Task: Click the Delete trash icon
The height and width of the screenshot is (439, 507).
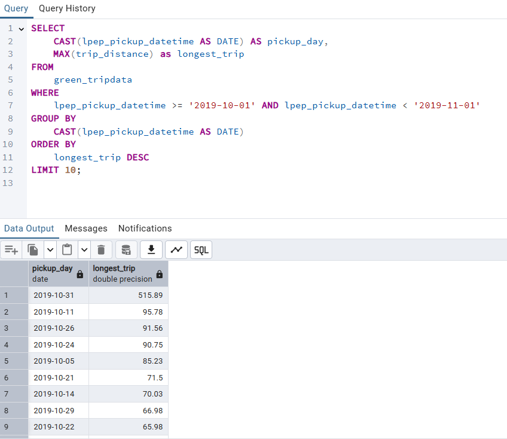Action: [x=101, y=250]
